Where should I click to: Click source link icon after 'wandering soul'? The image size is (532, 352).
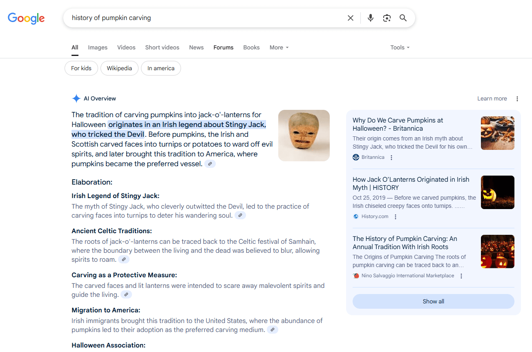click(x=240, y=215)
